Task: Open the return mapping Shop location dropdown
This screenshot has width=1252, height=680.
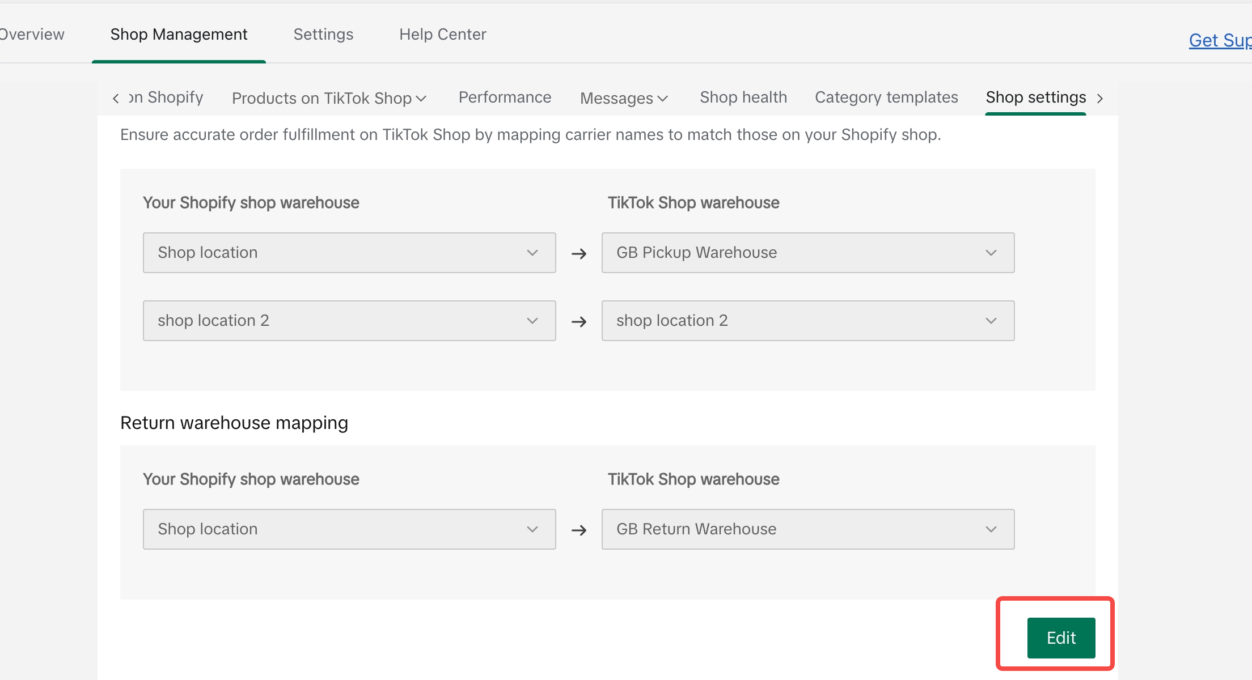Action: pos(349,529)
